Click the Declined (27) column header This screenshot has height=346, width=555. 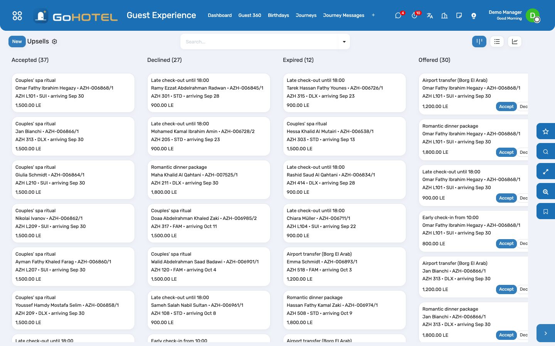165,60
